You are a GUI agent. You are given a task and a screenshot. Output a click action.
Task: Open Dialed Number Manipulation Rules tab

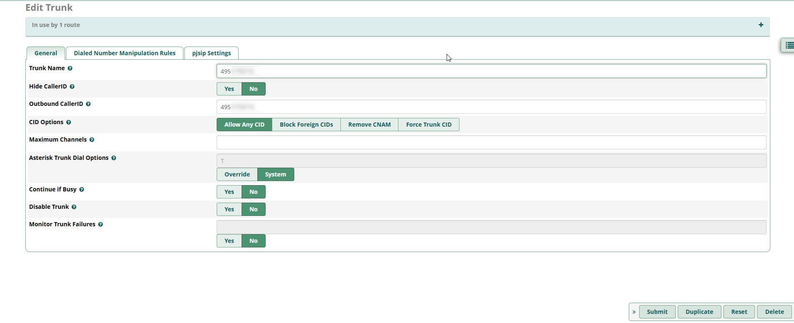coord(125,53)
